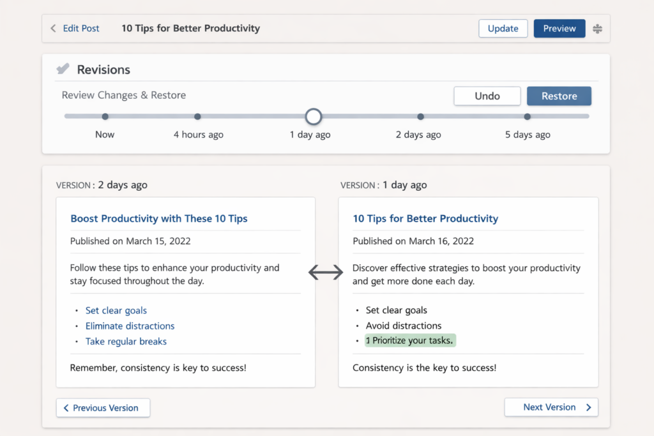Click the 'Set clear goals' link
Image resolution: width=654 pixels, height=436 pixels.
click(x=116, y=310)
